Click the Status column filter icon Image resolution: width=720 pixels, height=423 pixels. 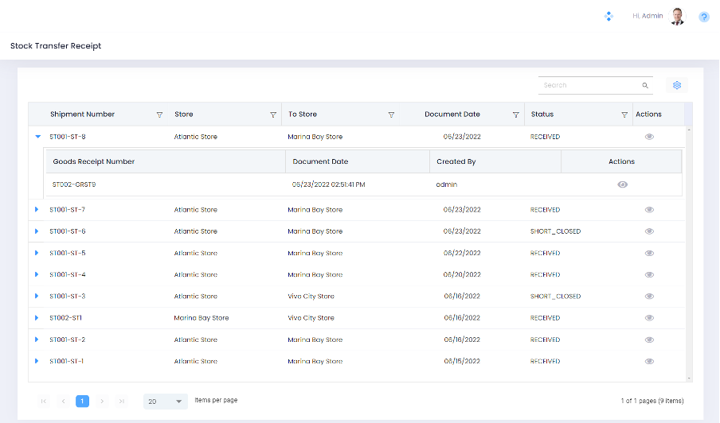(624, 114)
